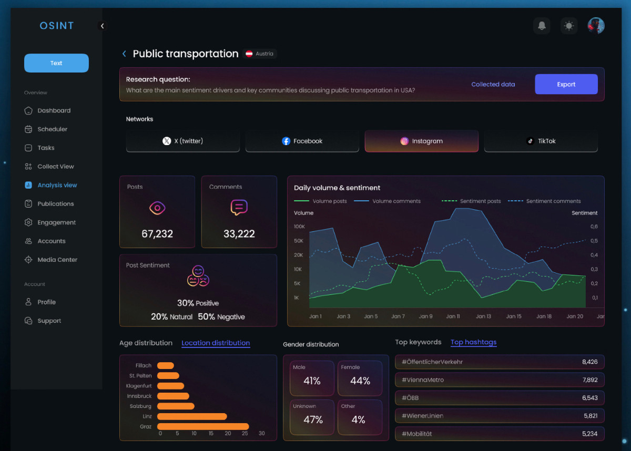The width and height of the screenshot is (631, 451).
Task: Select the X (twitter) network
Action: [183, 141]
